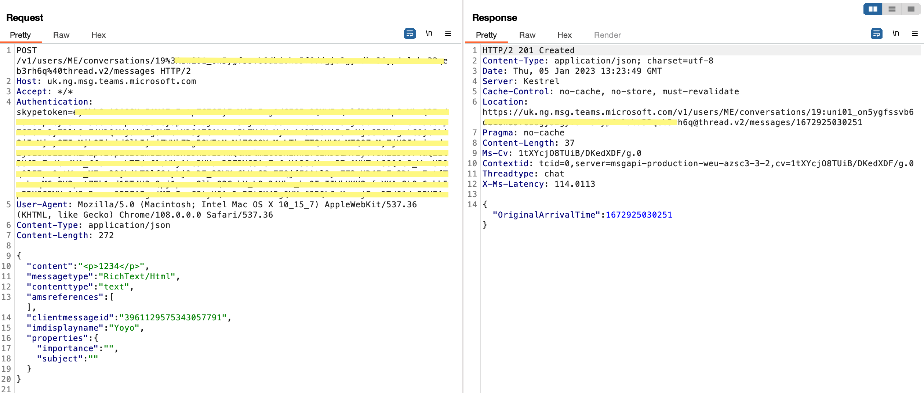Toggle word wrap in Request panel
This screenshot has width=924, height=393.
(410, 34)
